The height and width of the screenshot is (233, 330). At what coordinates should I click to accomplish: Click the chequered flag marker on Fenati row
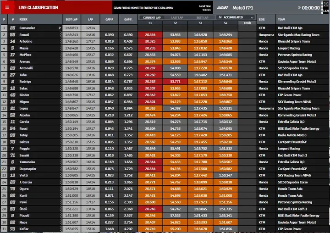[x=61, y=35]
